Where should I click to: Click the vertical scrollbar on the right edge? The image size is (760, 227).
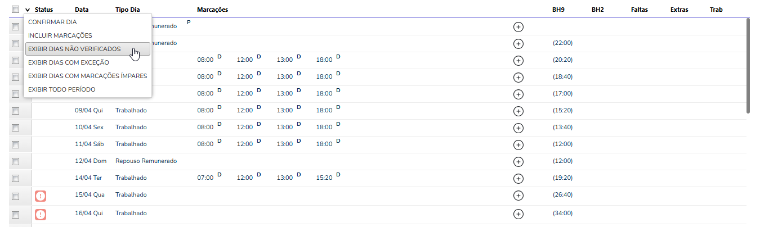(x=748, y=65)
